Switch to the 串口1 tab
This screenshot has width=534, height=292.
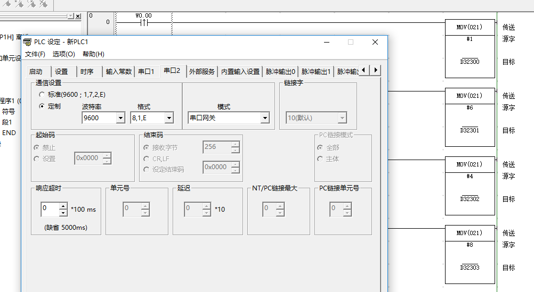click(146, 71)
